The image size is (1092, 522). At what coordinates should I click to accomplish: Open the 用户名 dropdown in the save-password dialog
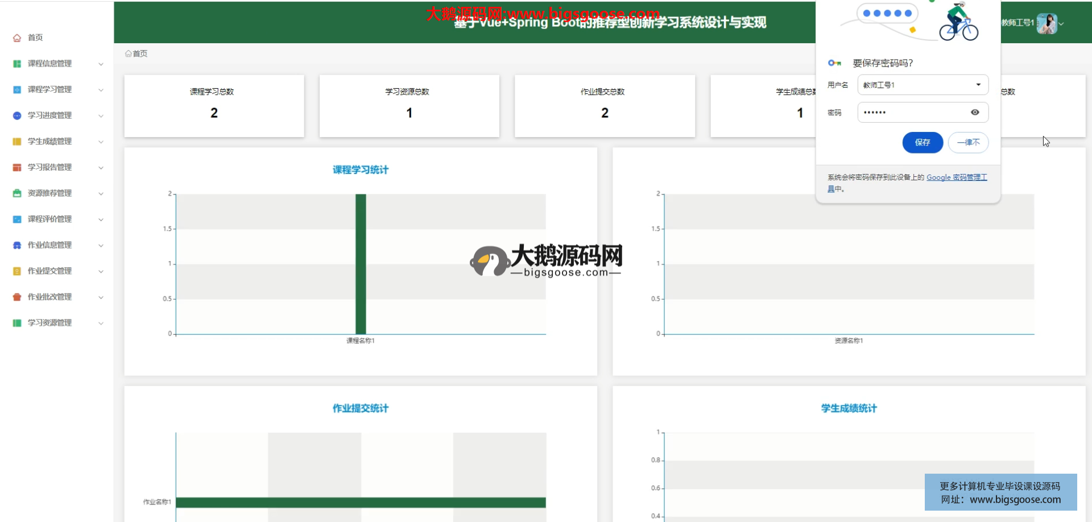[978, 85]
